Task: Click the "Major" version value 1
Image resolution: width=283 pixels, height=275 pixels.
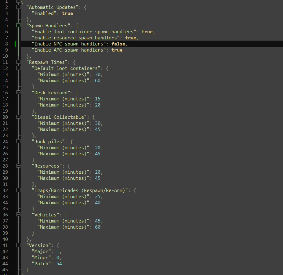Action: [x=58, y=251]
